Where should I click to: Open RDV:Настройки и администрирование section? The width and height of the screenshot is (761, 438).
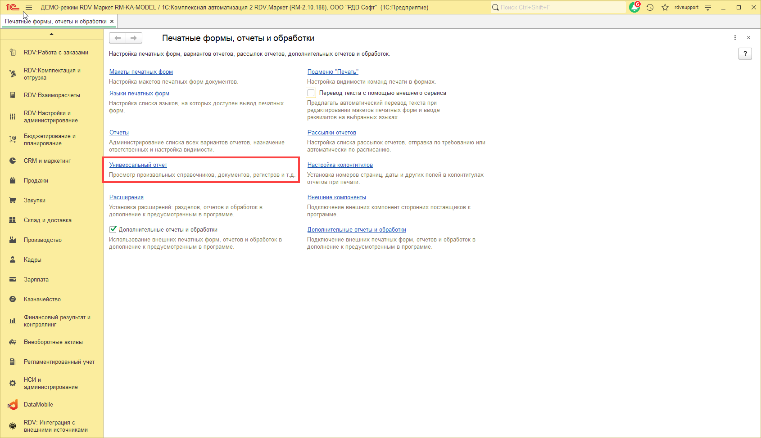click(x=52, y=117)
